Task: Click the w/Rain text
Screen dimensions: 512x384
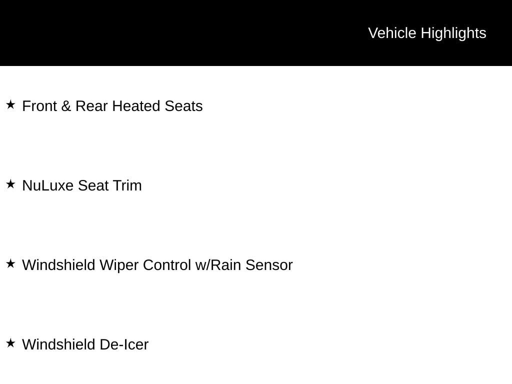Action: pos(218,265)
